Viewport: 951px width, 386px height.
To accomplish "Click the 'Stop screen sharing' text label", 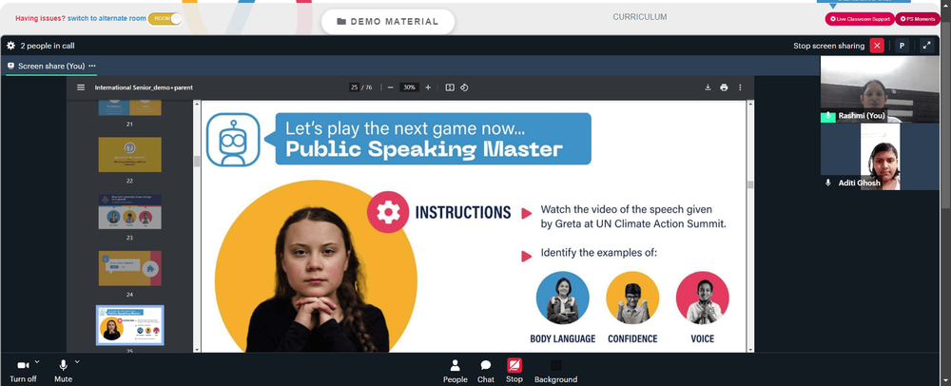I will (828, 46).
